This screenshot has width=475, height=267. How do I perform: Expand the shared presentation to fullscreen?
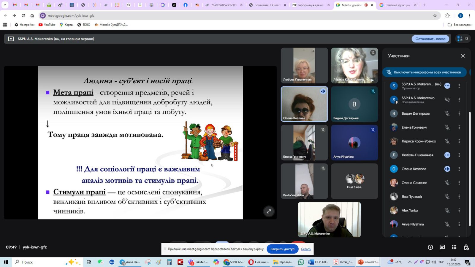[x=269, y=211]
